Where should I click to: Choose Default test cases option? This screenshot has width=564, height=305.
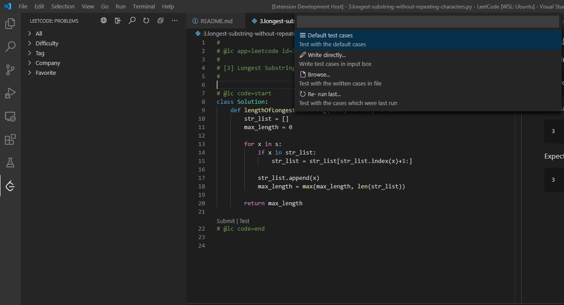[428, 40]
